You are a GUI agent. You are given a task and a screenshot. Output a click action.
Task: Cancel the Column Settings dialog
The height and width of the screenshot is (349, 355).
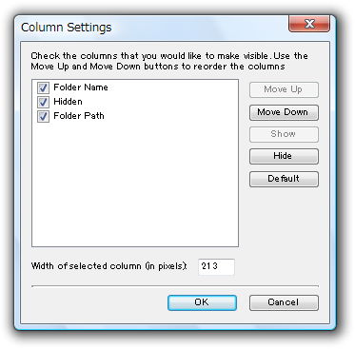pos(284,302)
